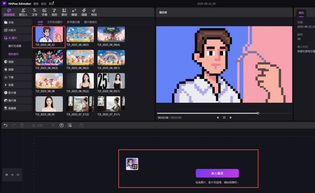The image size is (315, 193).
Task: Open the 媒體檔案 media files tool
Action: pyautogui.click(x=9, y=12)
